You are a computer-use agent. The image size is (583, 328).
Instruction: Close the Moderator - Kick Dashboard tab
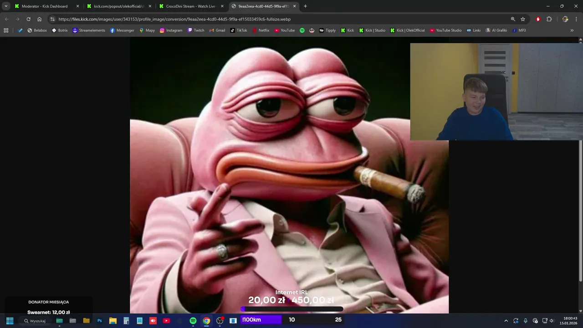(77, 6)
